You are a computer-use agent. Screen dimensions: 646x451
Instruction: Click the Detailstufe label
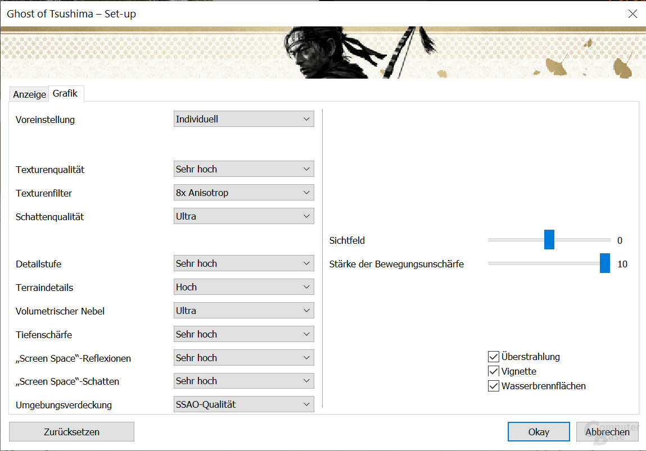click(x=38, y=264)
